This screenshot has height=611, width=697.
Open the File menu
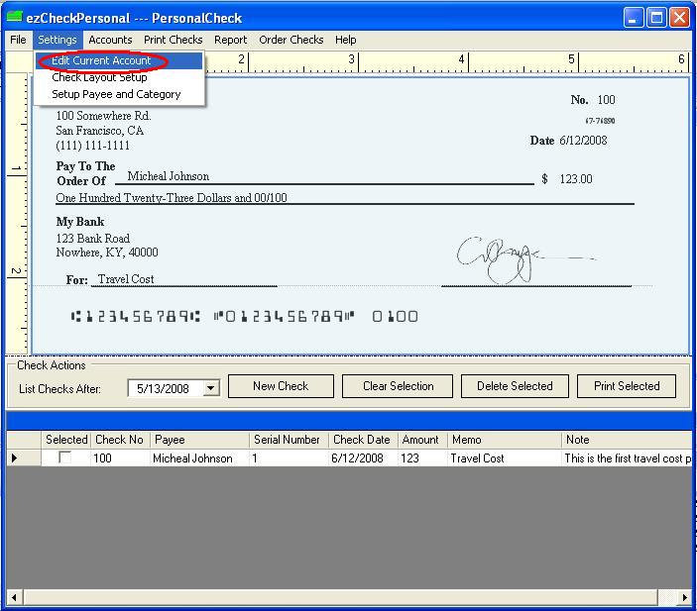pos(18,40)
